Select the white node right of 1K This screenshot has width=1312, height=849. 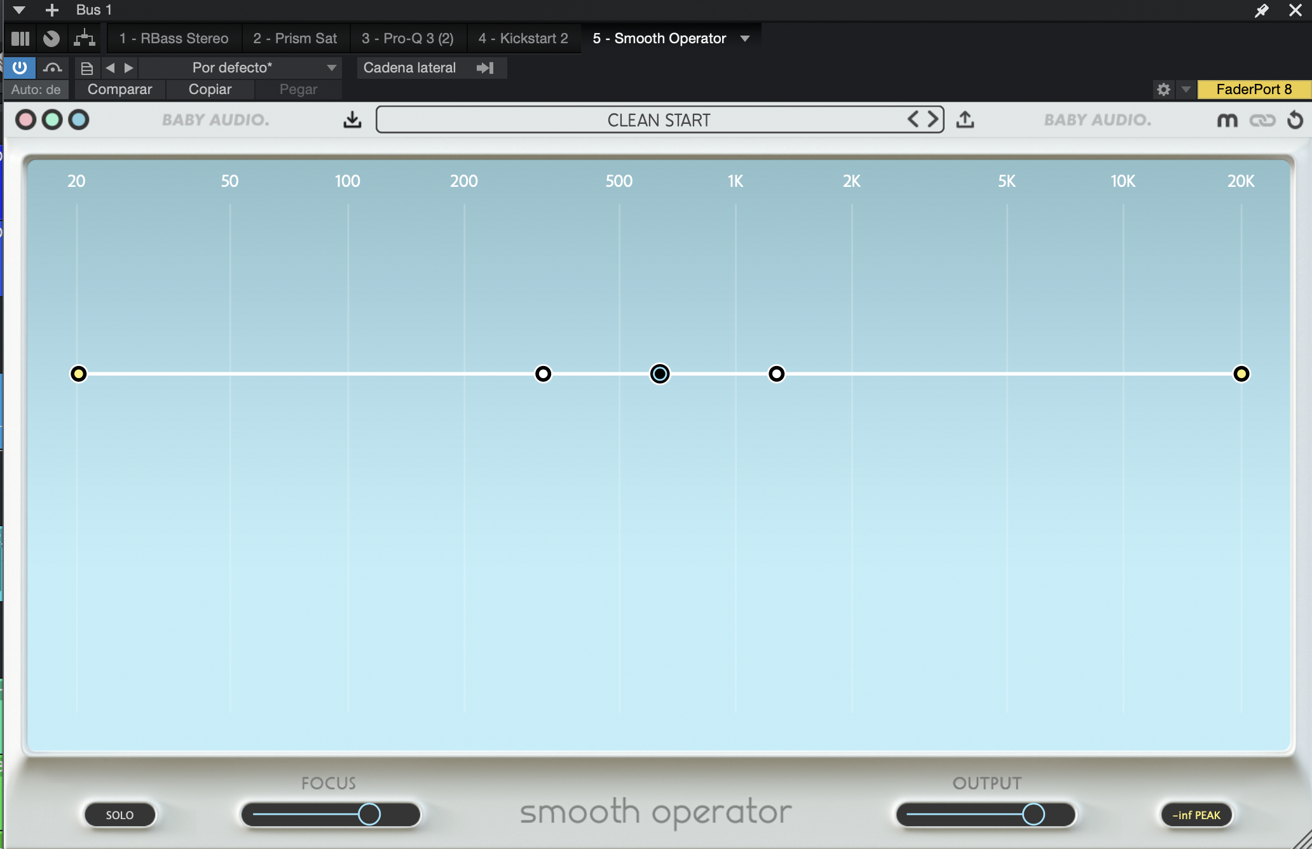(x=776, y=374)
